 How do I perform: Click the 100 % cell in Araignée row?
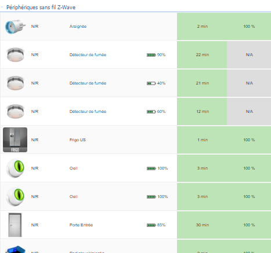(249, 27)
